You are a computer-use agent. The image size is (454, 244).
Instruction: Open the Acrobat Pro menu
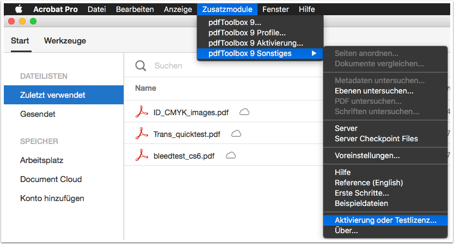(x=56, y=9)
